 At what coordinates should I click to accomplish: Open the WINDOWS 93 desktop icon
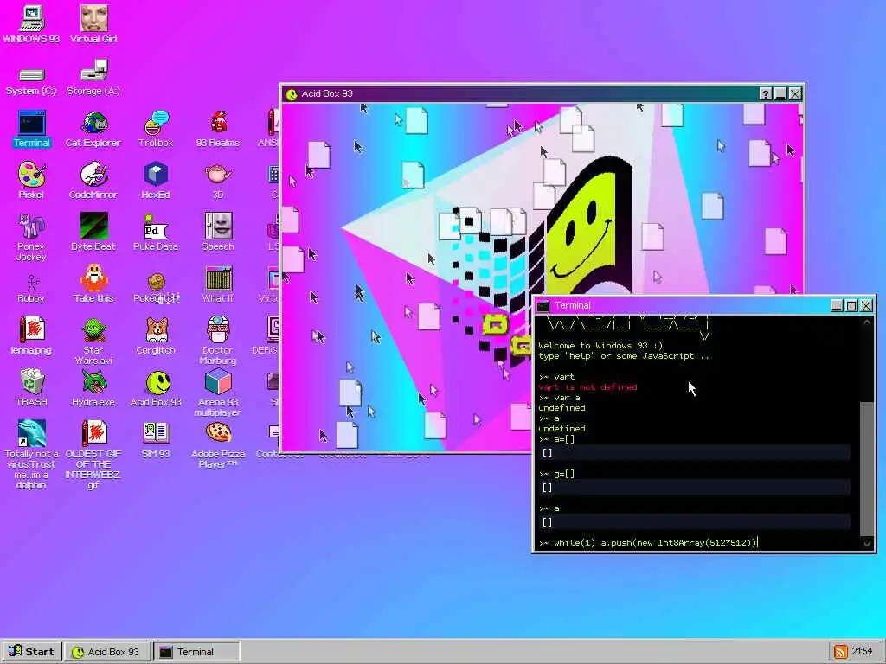(x=31, y=23)
